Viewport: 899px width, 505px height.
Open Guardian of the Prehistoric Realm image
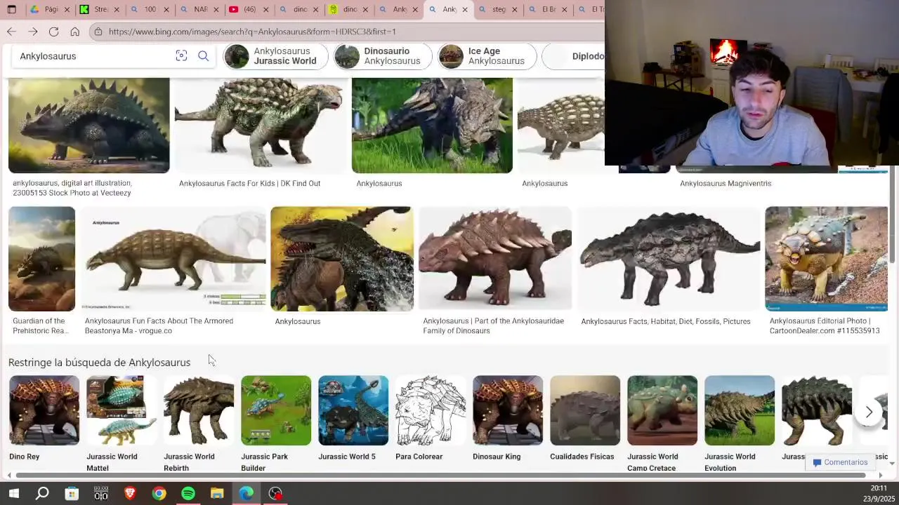pyautogui.click(x=41, y=259)
